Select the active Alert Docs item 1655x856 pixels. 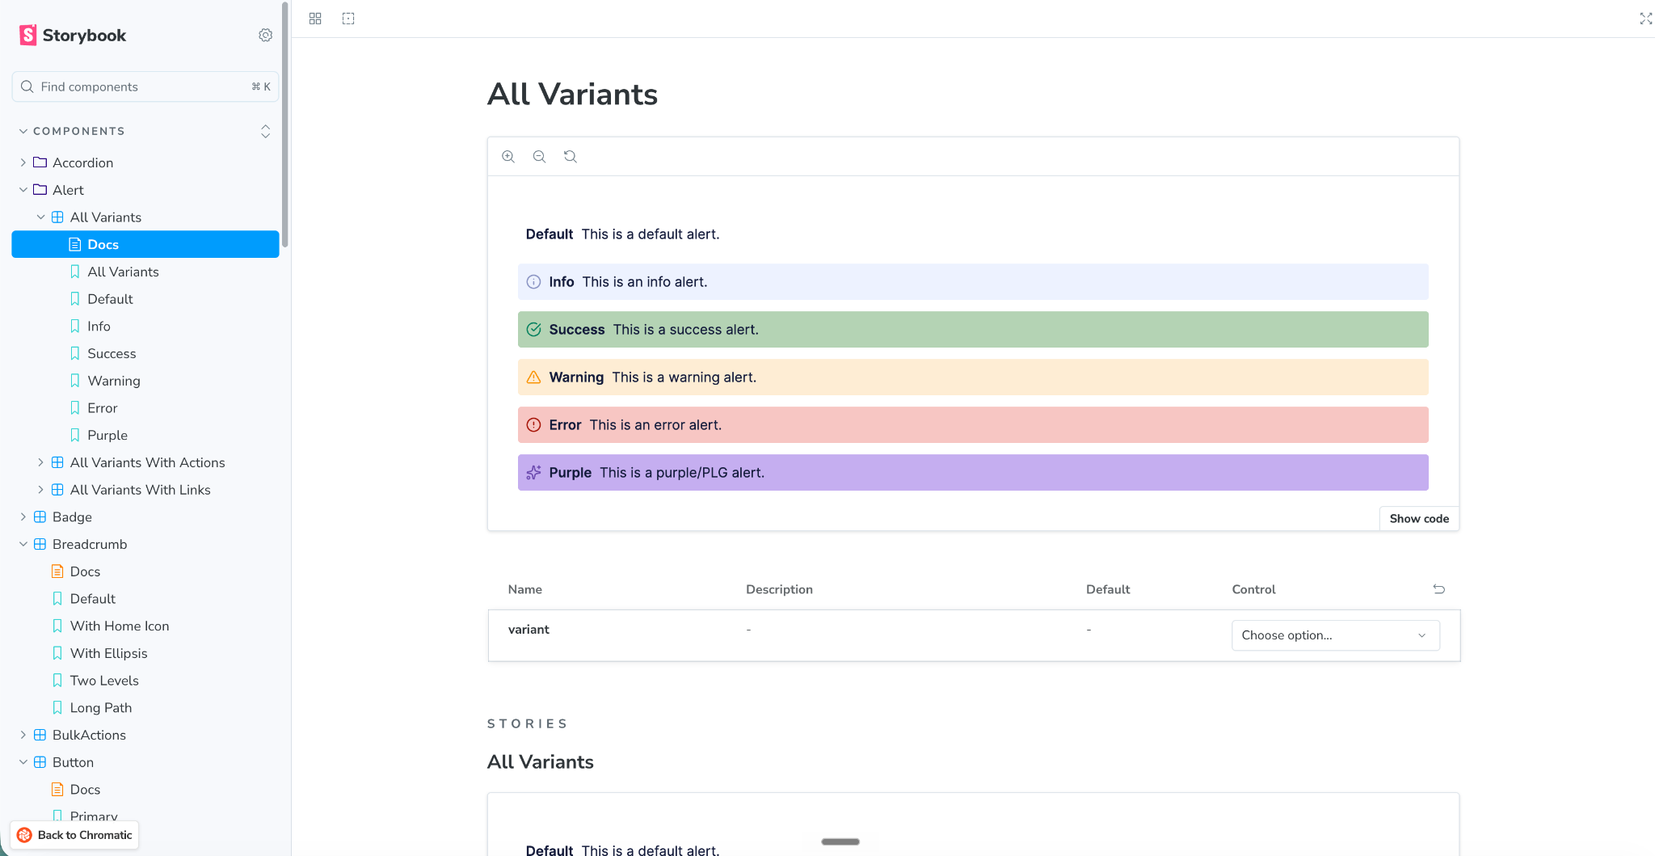click(145, 245)
